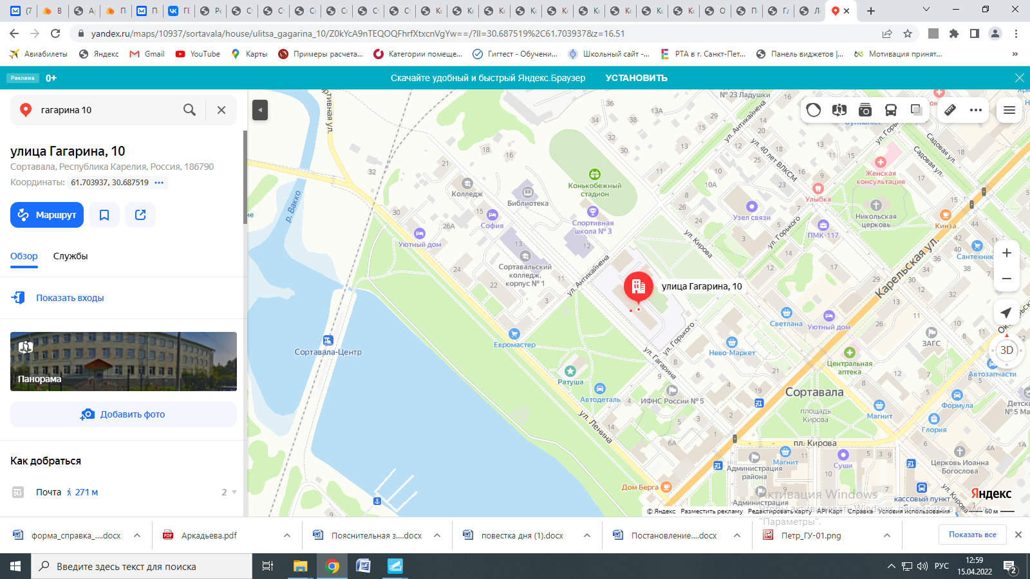Toggle moving public transport layer
This screenshot has height=579, width=1030.
(891, 110)
